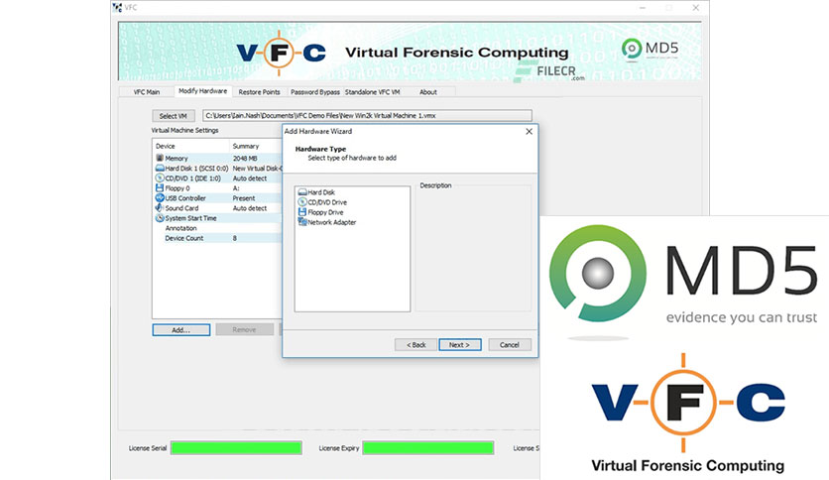Select the Annotation row in device list
829x480 pixels.
coord(218,228)
